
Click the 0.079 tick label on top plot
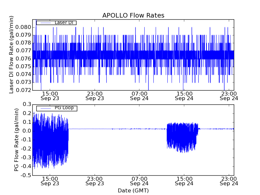click(x=23, y=35)
